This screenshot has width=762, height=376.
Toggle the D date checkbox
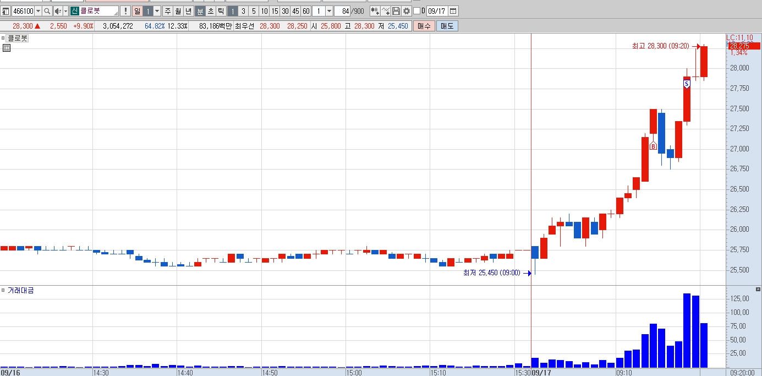[416, 11]
